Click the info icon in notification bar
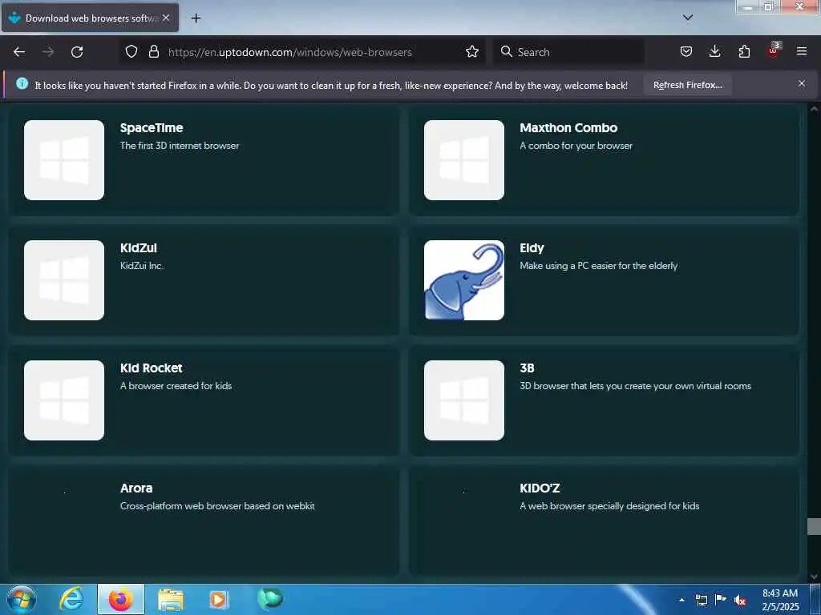821x615 pixels. click(22, 83)
